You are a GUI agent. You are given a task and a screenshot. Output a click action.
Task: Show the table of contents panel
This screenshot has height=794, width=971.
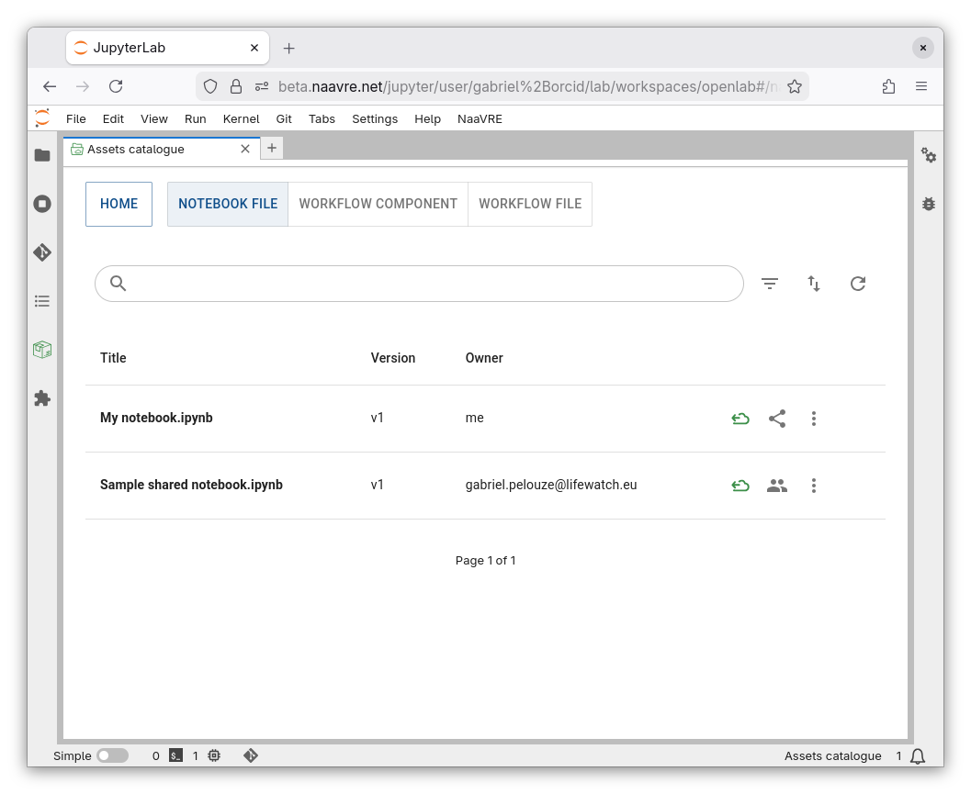point(42,301)
